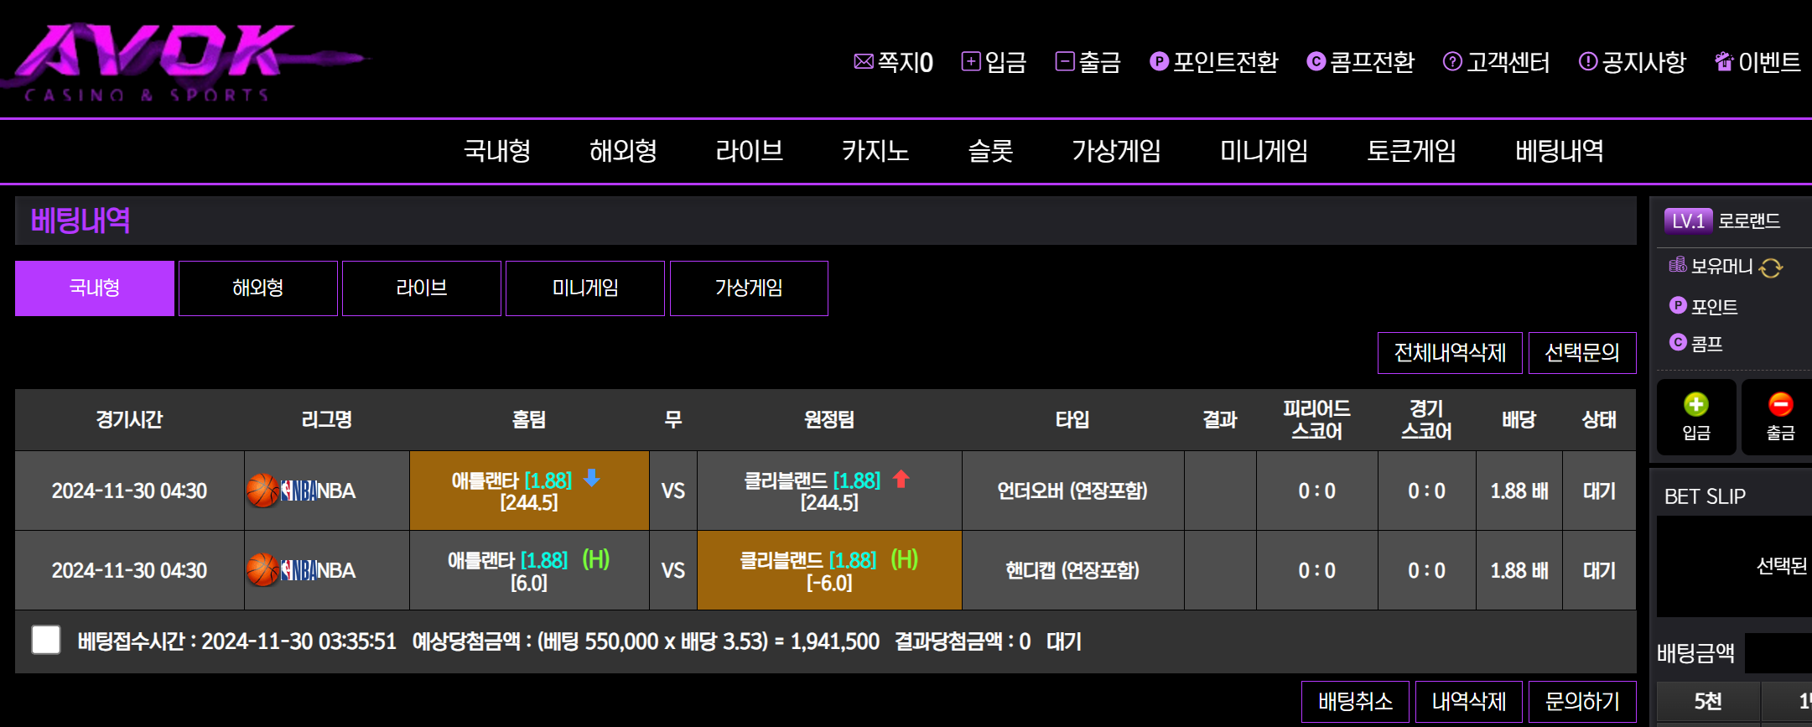Image resolution: width=1812 pixels, height=727 pixels.
Task: Open the 카지노 main menu
Action: [875, 151]
